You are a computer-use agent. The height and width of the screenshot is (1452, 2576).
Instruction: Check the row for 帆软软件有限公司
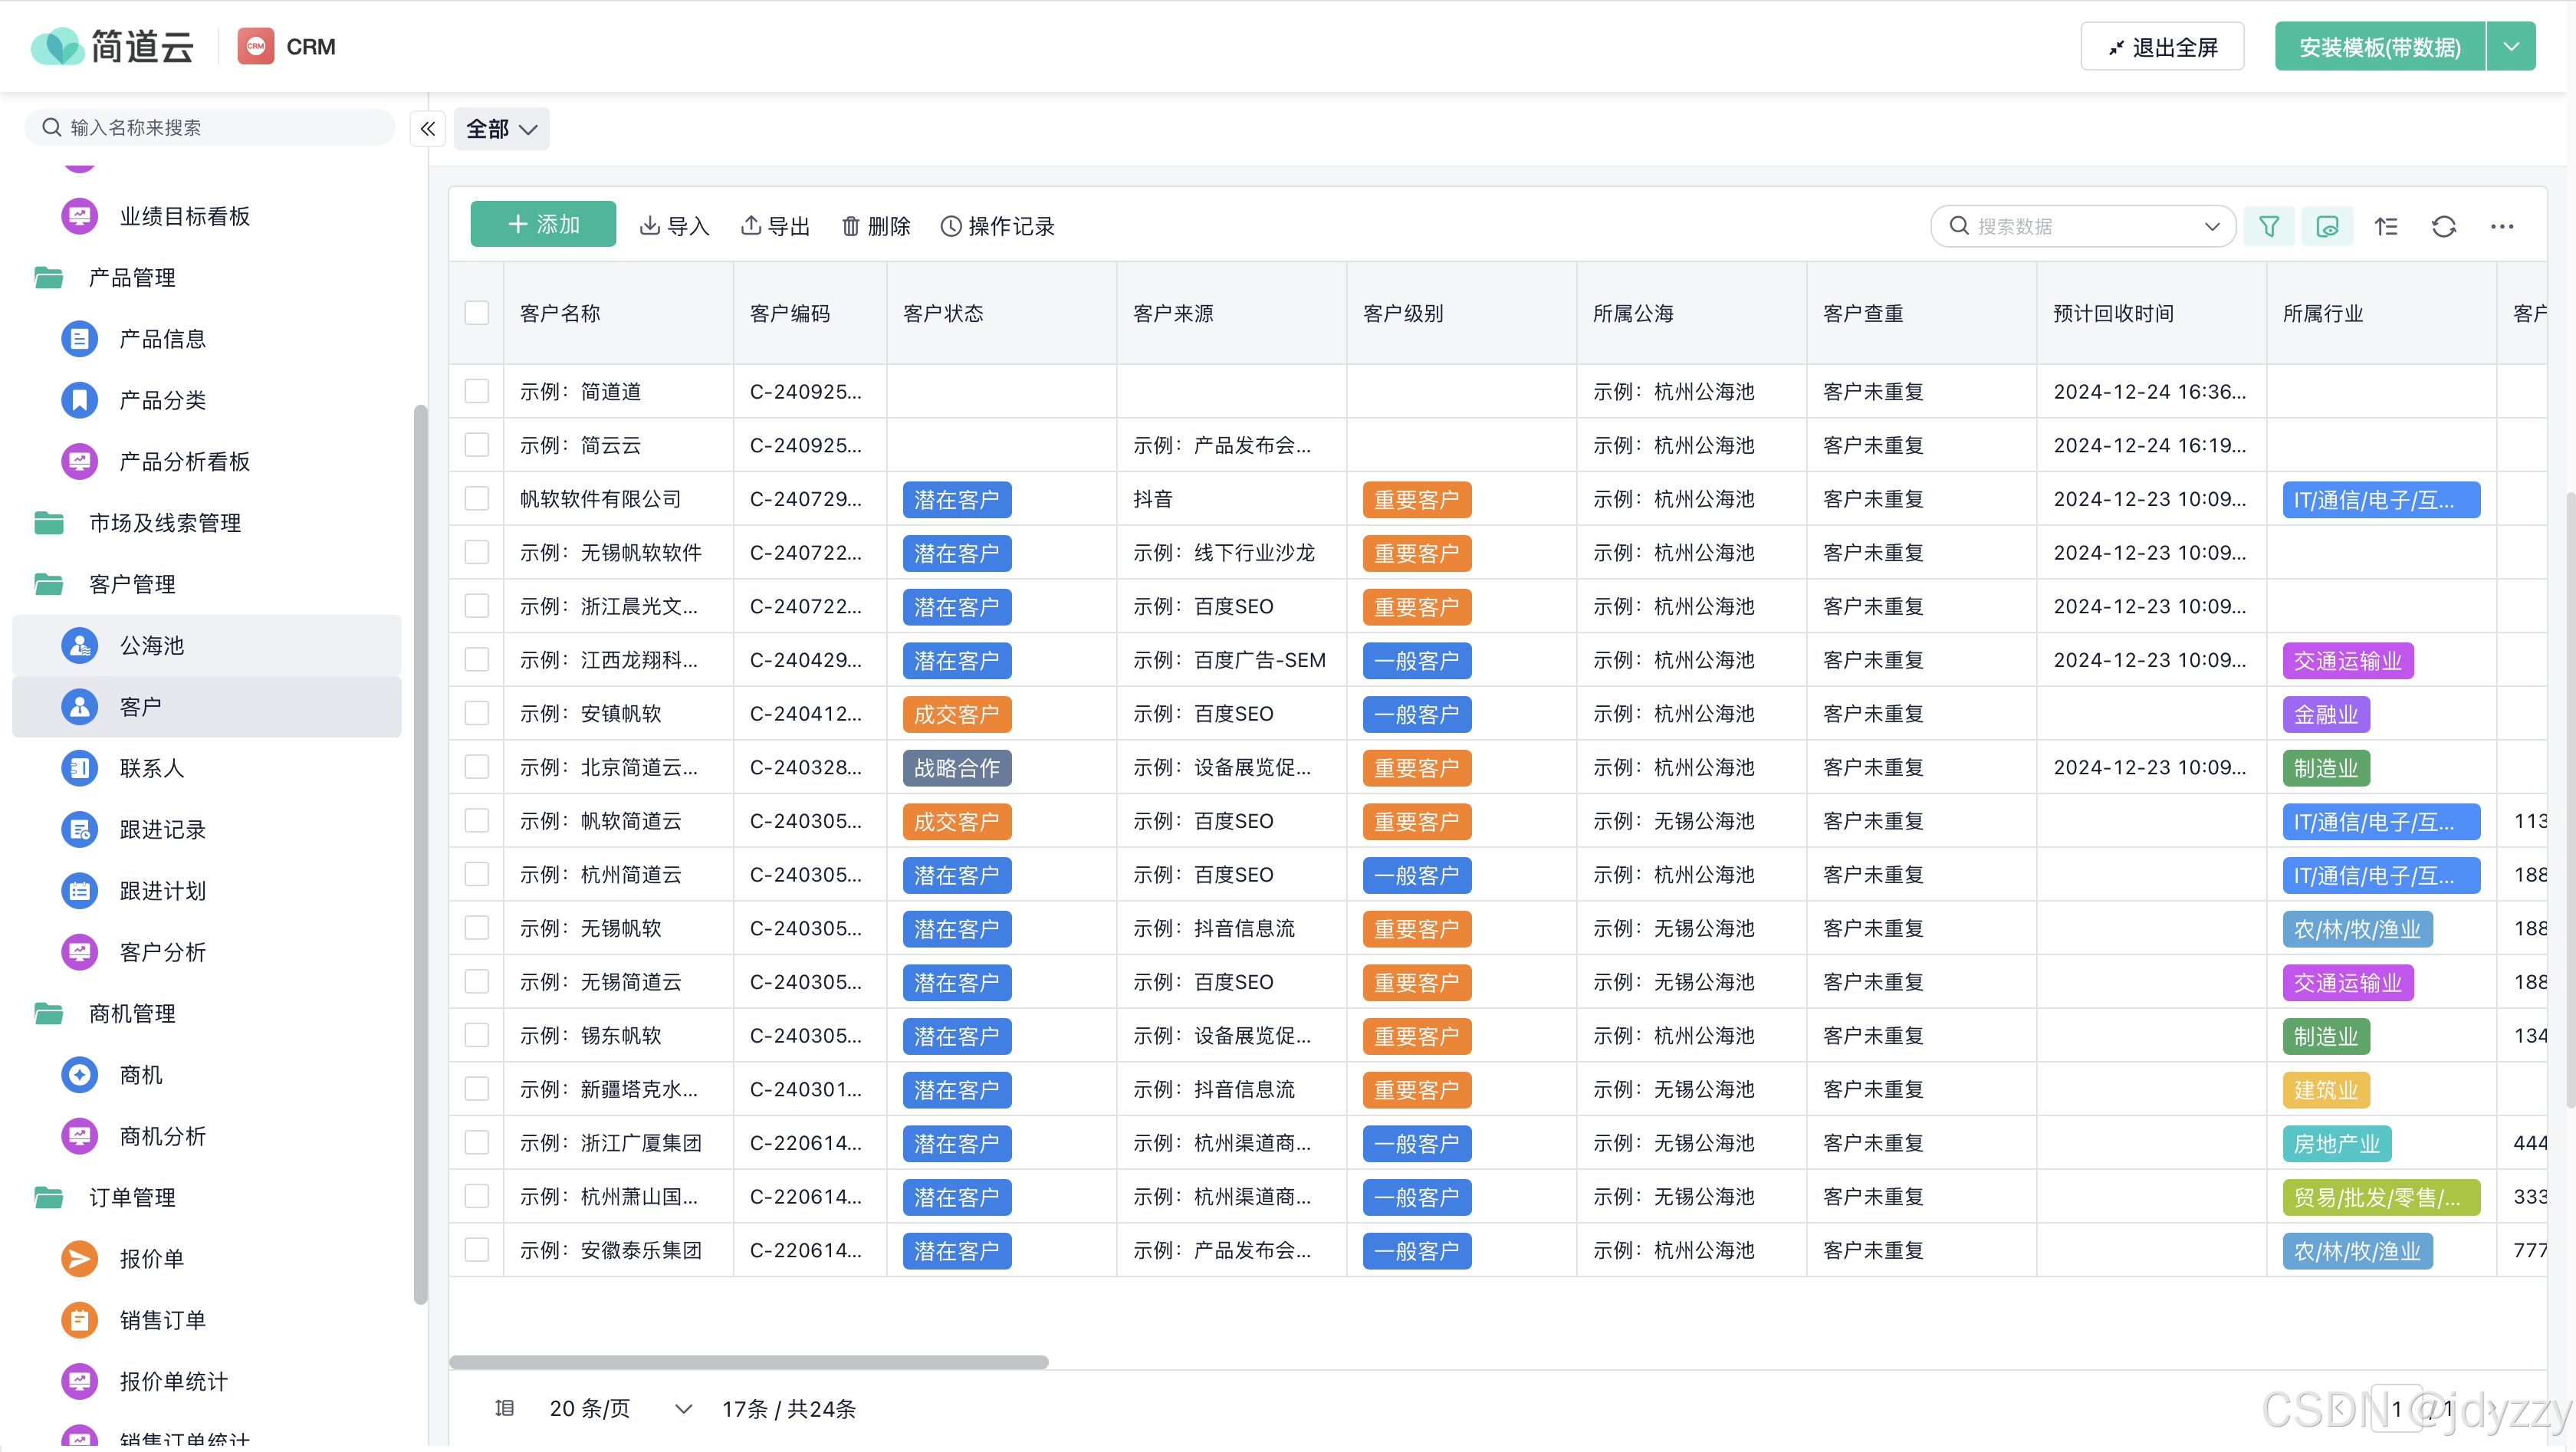point(477,499)
